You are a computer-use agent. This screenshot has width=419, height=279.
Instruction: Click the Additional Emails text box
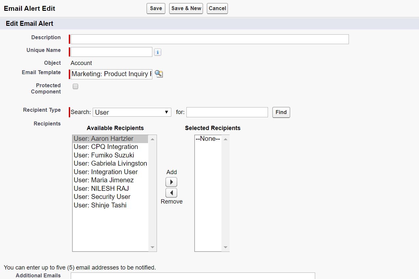[x=193, y=276]
